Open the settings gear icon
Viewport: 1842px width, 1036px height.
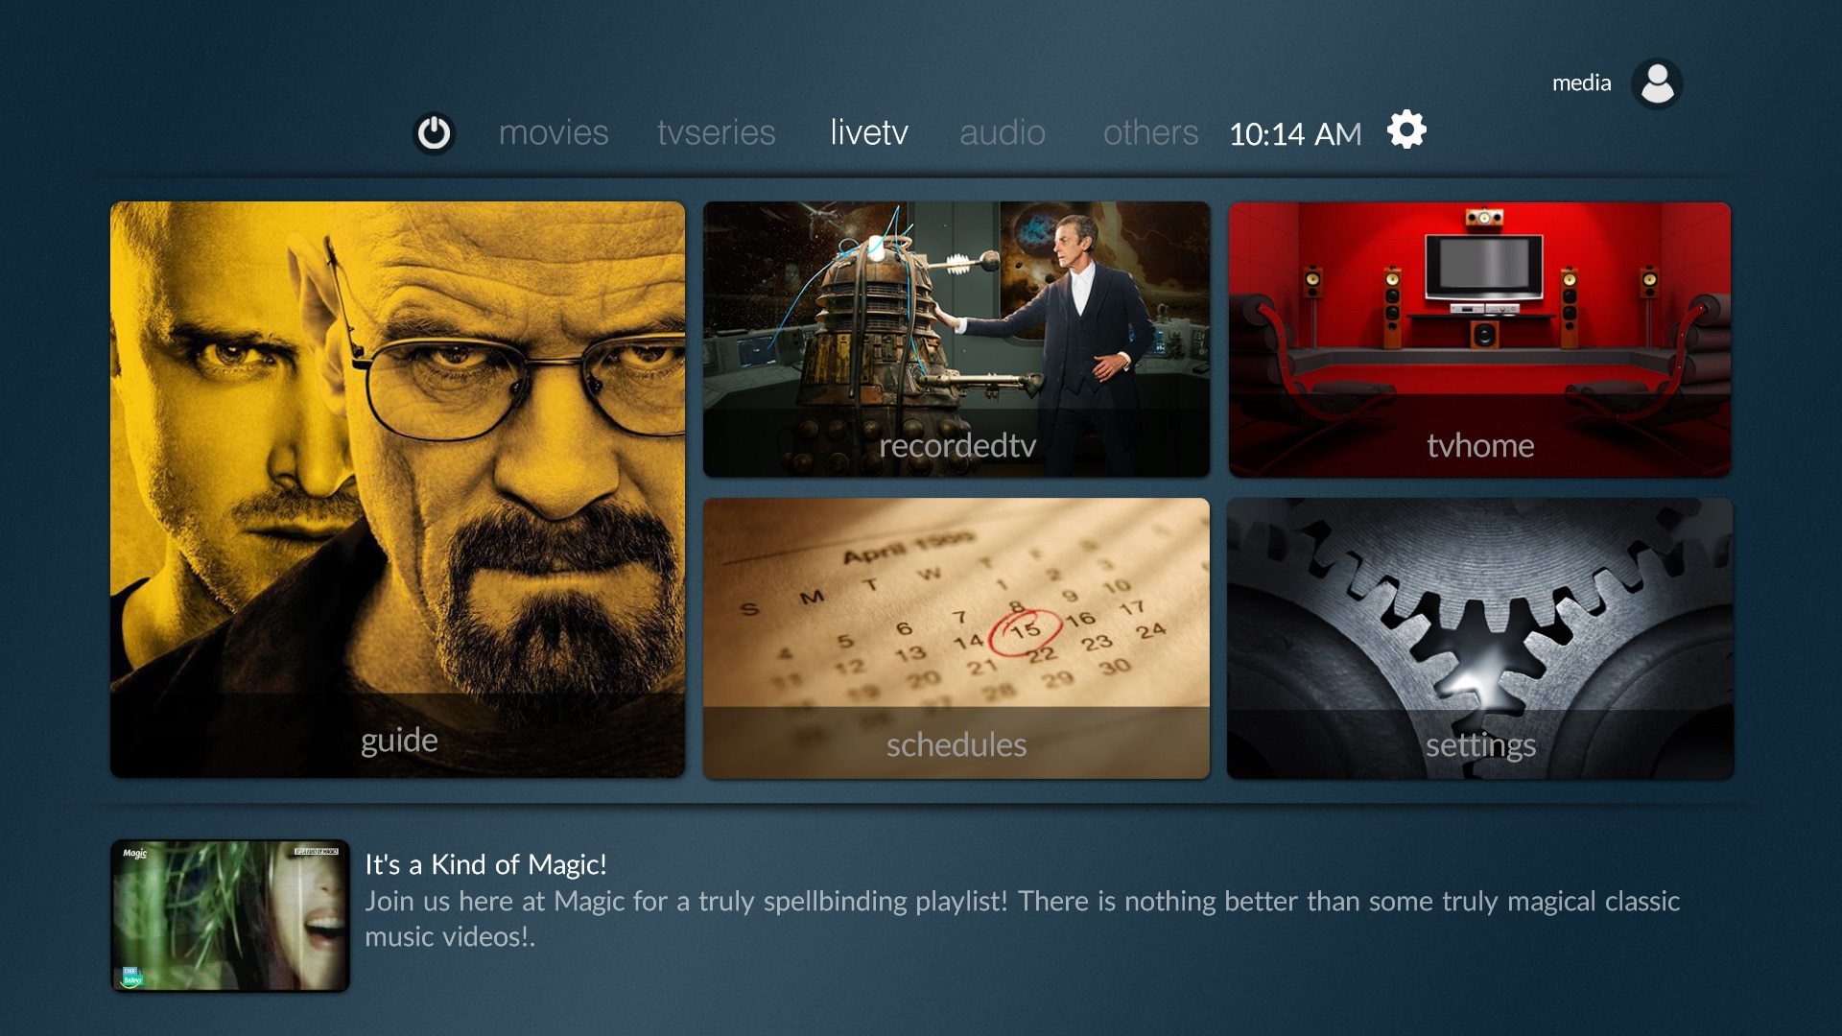[1406, 129]
